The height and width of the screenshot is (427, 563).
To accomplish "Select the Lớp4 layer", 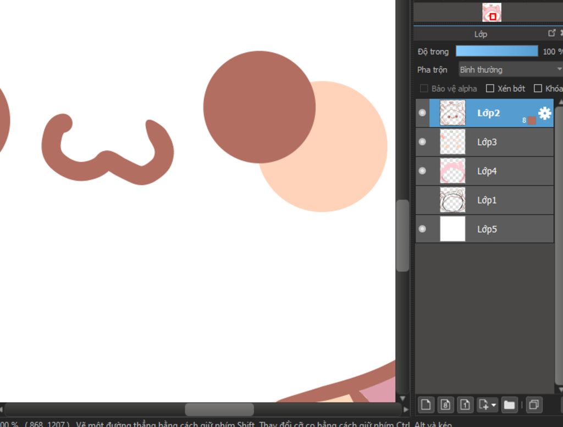I will click(x=484, y=171).
